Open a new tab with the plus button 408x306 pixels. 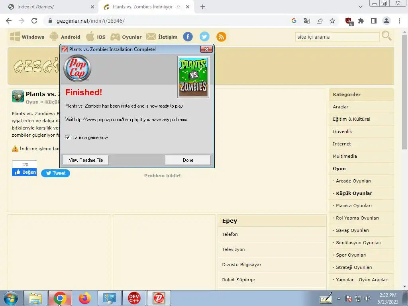point(203,7)
